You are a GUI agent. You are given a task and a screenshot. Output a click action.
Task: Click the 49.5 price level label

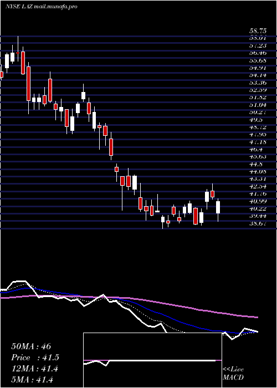255,120
